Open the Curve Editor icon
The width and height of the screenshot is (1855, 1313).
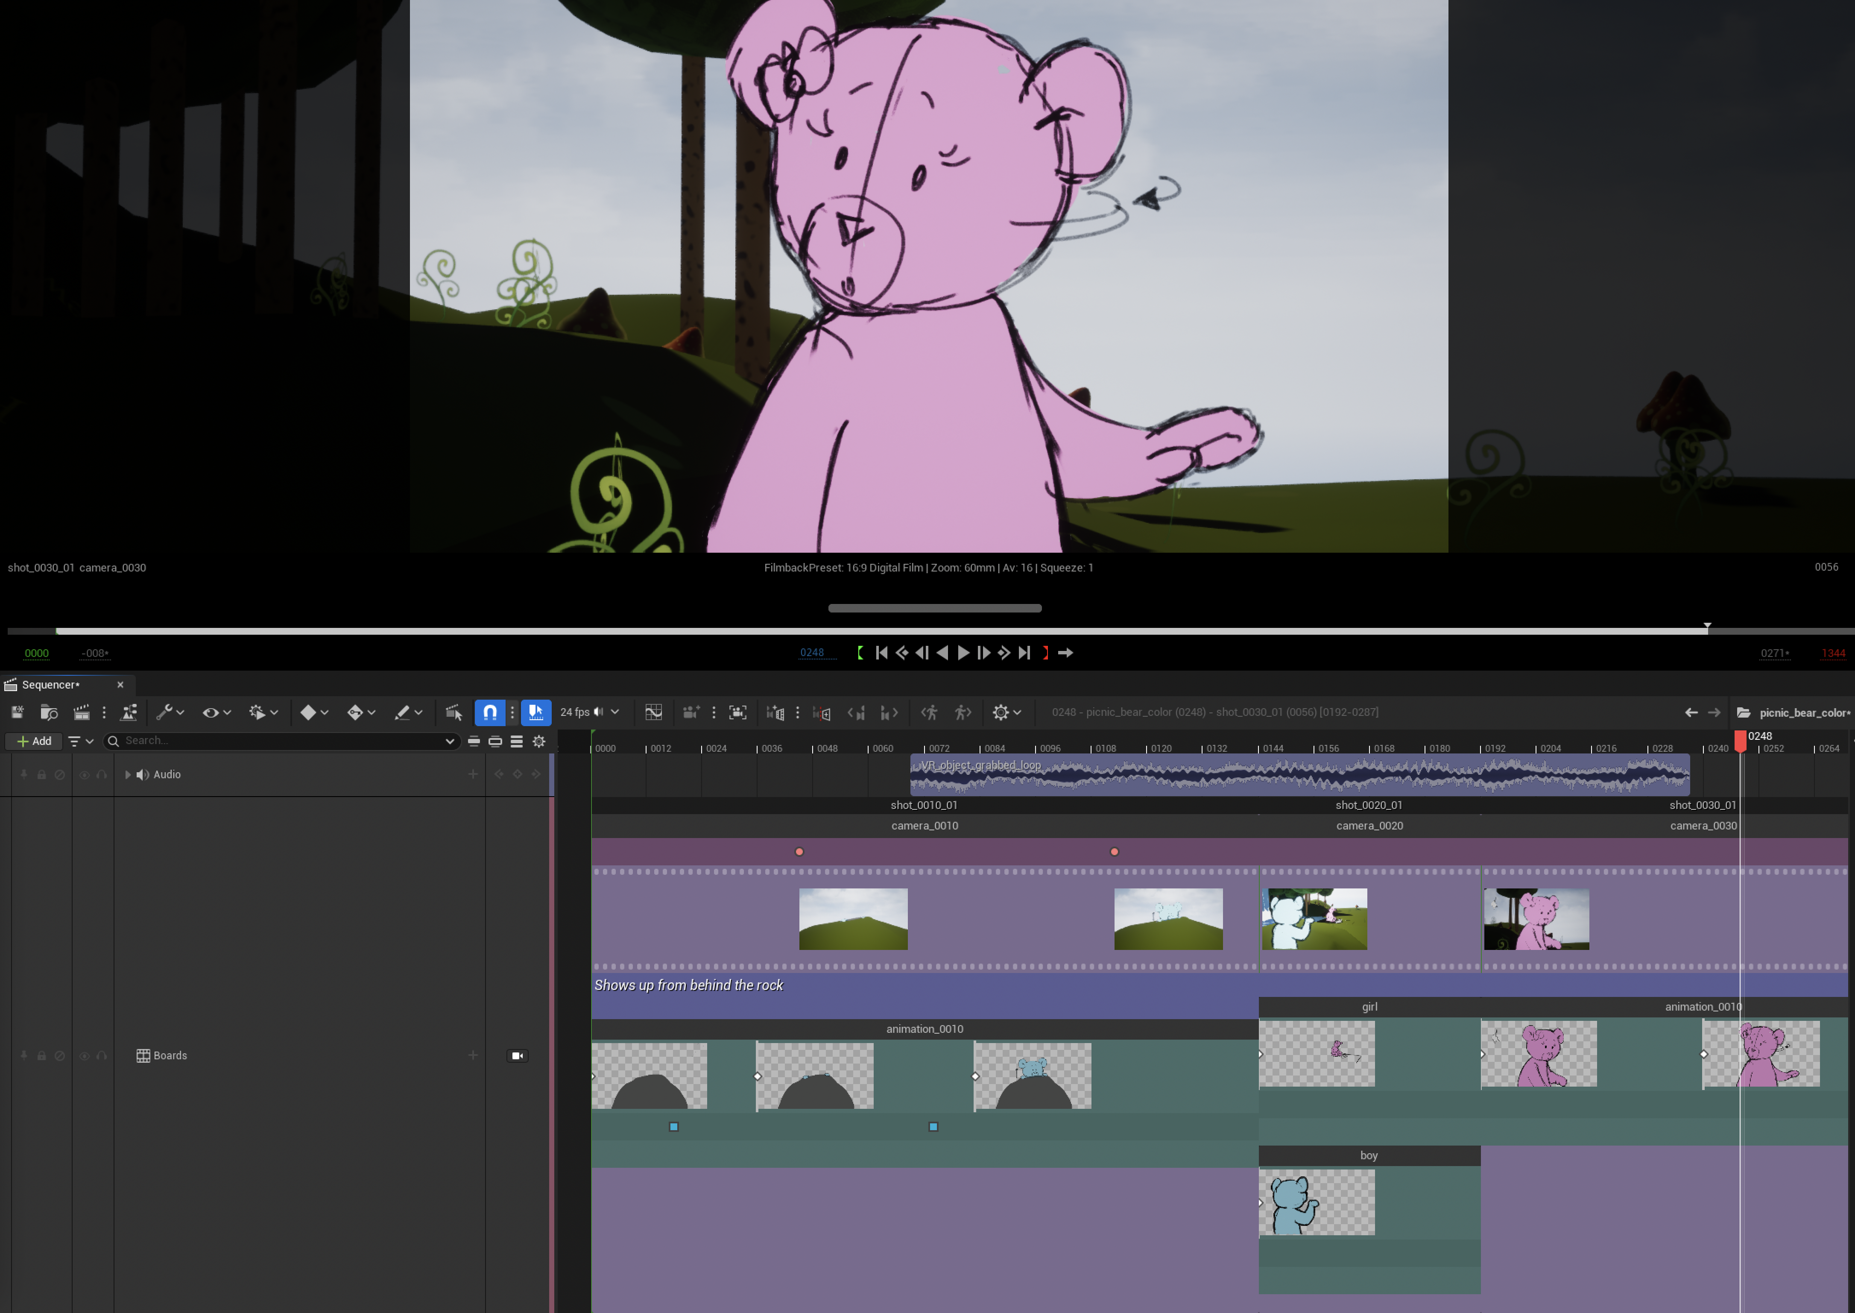[653, 712]
